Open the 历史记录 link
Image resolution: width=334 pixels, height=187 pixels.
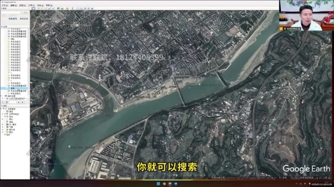tap(24, 19)
